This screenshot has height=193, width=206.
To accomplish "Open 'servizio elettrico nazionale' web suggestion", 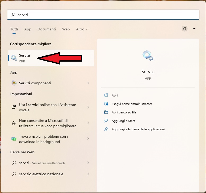I will (x=51, y=174).
